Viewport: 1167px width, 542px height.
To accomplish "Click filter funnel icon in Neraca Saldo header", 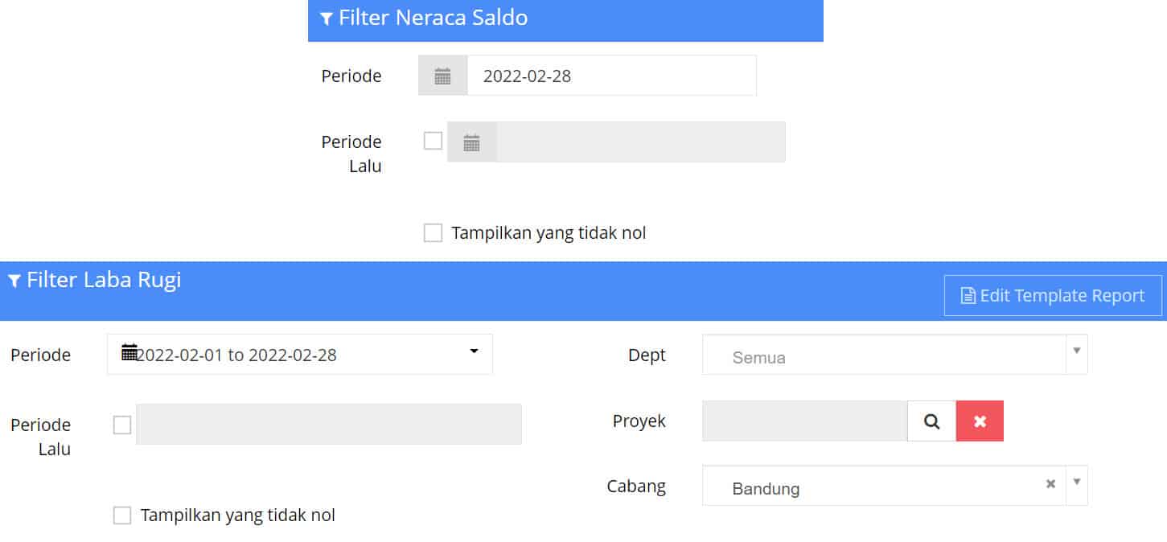I will [326, 18].
